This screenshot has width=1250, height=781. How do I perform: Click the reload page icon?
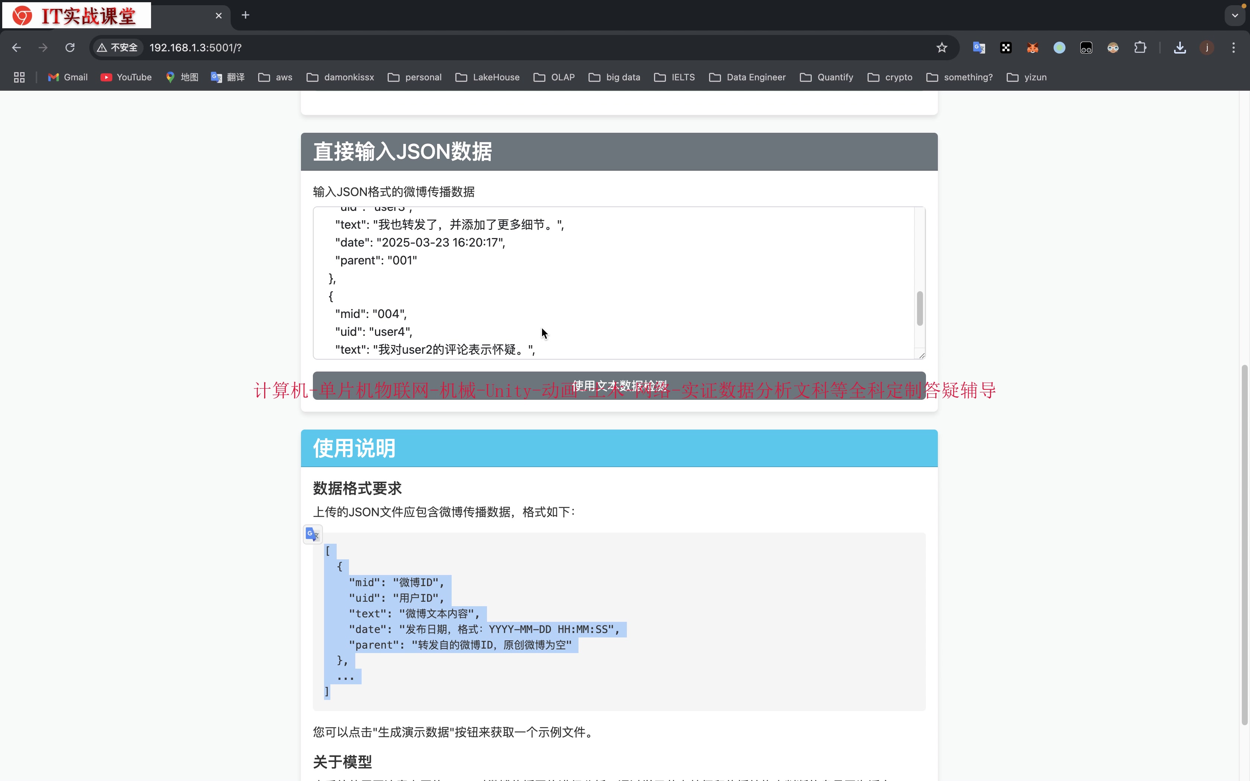(70, 48)
